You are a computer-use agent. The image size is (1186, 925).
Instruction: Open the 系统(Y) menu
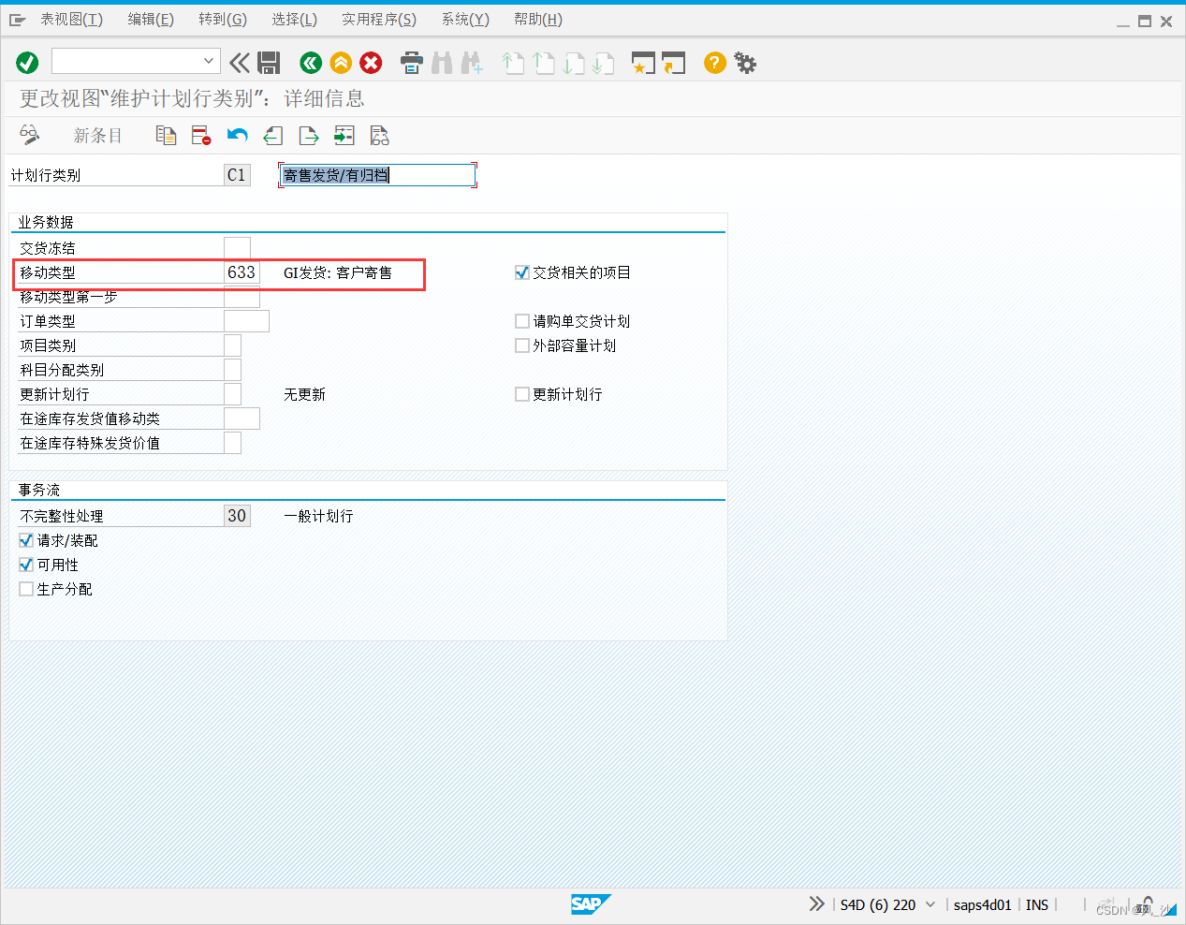tap(465, 19)
